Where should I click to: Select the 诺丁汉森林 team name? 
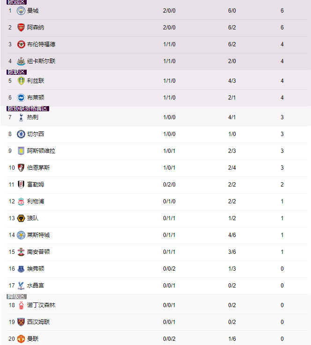pyautogui.click(x=41, y=305)
